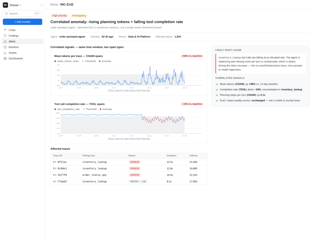Click the LIKELY ROOT CAUSE heading
Image resolution: width=315 pixels, height=239 pixels.
coord(229,50)
